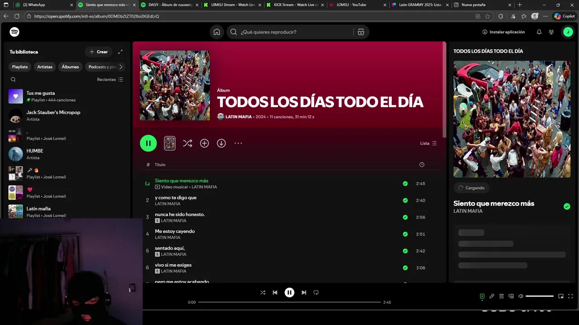Open the green J profile avatar
This screenshot has height=325, width=579.
(567, 32)
